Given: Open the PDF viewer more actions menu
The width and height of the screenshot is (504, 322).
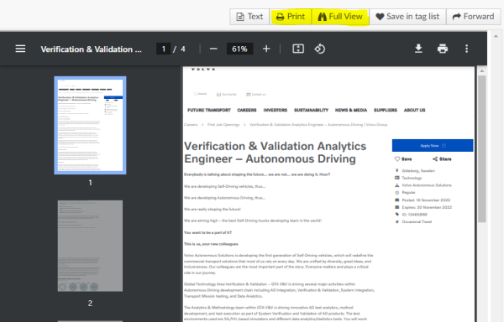Looking at the screenshot, I should [x=466, y=49].
